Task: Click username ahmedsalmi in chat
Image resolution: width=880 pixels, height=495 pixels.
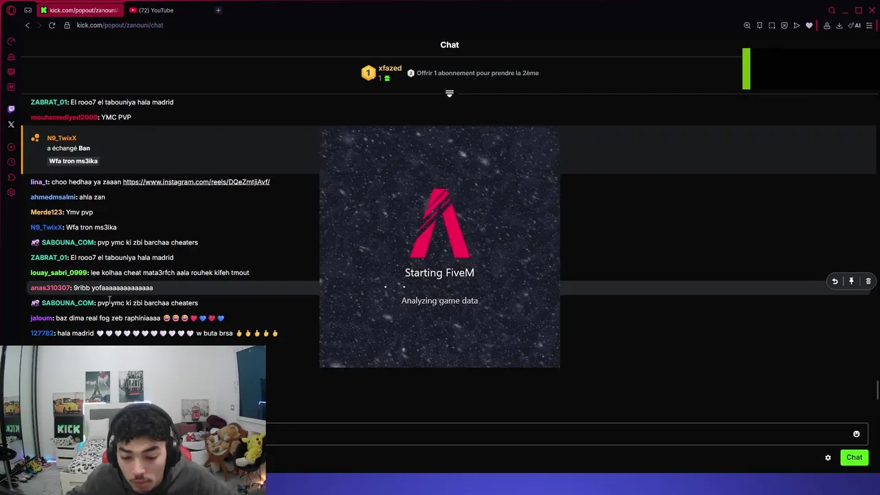Action: 54,197
